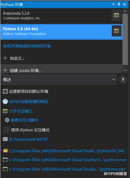Click 创建 conda 环境... option
The width and height of the screenshot is (130, 178).
click(x=25, y=71)
